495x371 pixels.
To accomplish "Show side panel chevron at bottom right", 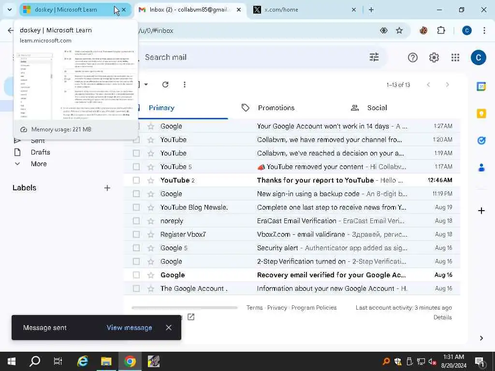I will click(x=481, y=338).
